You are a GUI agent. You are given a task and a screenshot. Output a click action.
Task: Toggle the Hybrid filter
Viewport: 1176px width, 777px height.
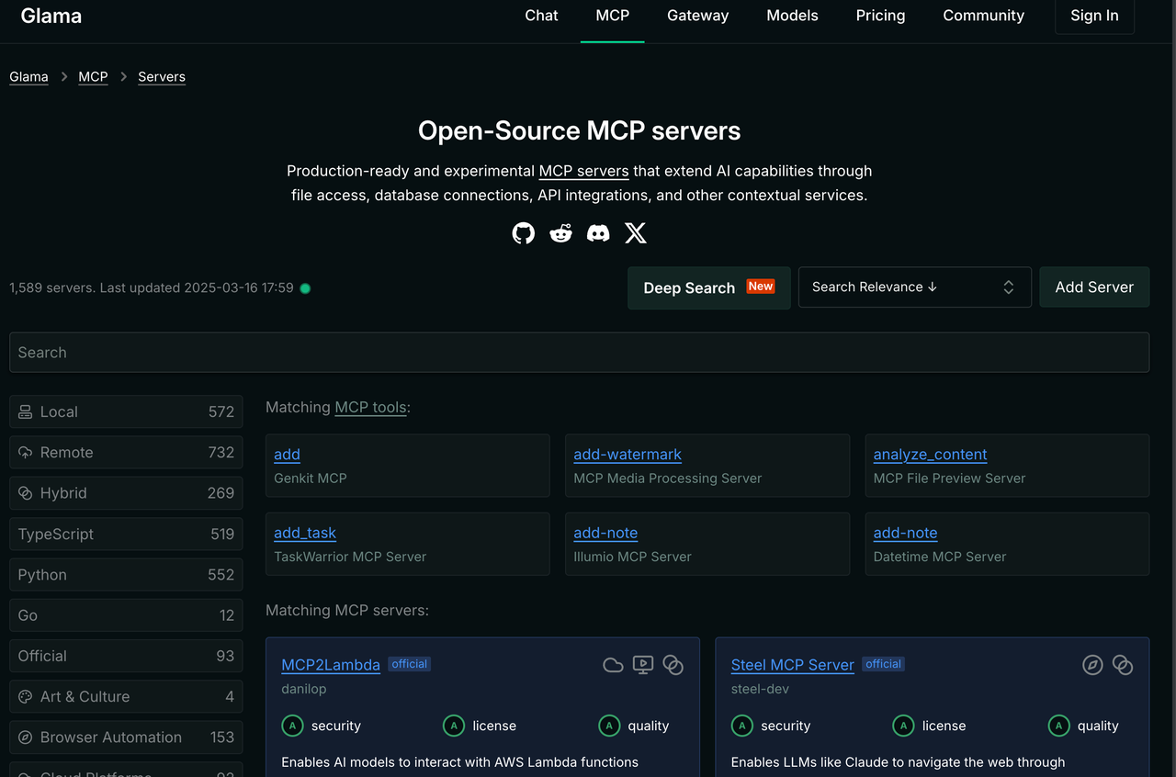coord(126,493)
